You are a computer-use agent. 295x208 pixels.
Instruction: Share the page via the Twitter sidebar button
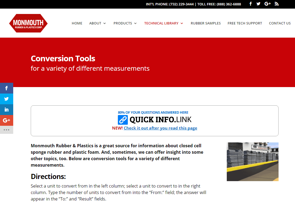[x=6, y=99]
